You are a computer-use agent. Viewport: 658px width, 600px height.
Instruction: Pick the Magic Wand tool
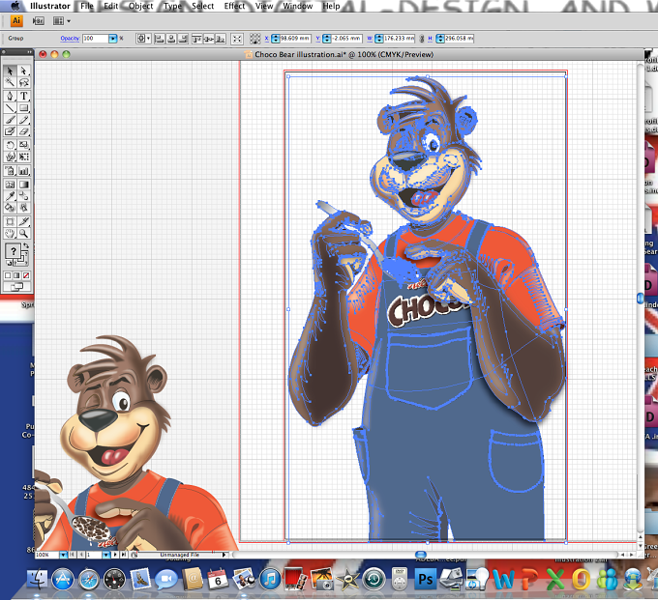10,82
